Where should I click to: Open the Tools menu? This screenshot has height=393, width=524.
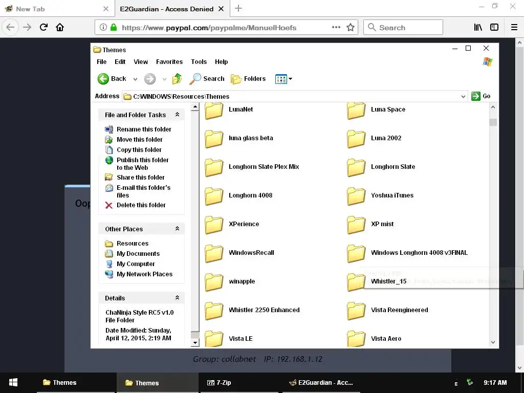(x=199, y=62)
